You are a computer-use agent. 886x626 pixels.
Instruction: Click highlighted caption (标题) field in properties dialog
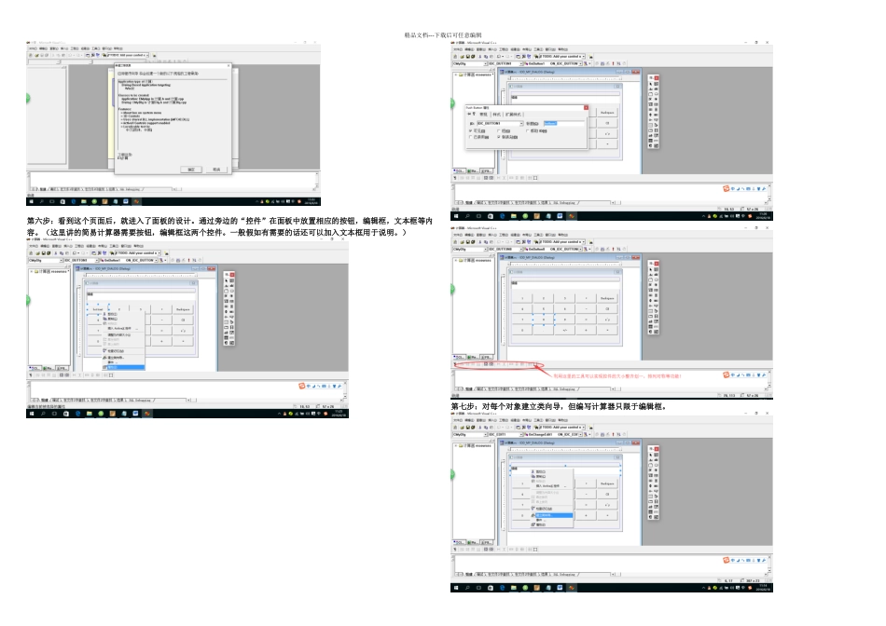[563, 123]
